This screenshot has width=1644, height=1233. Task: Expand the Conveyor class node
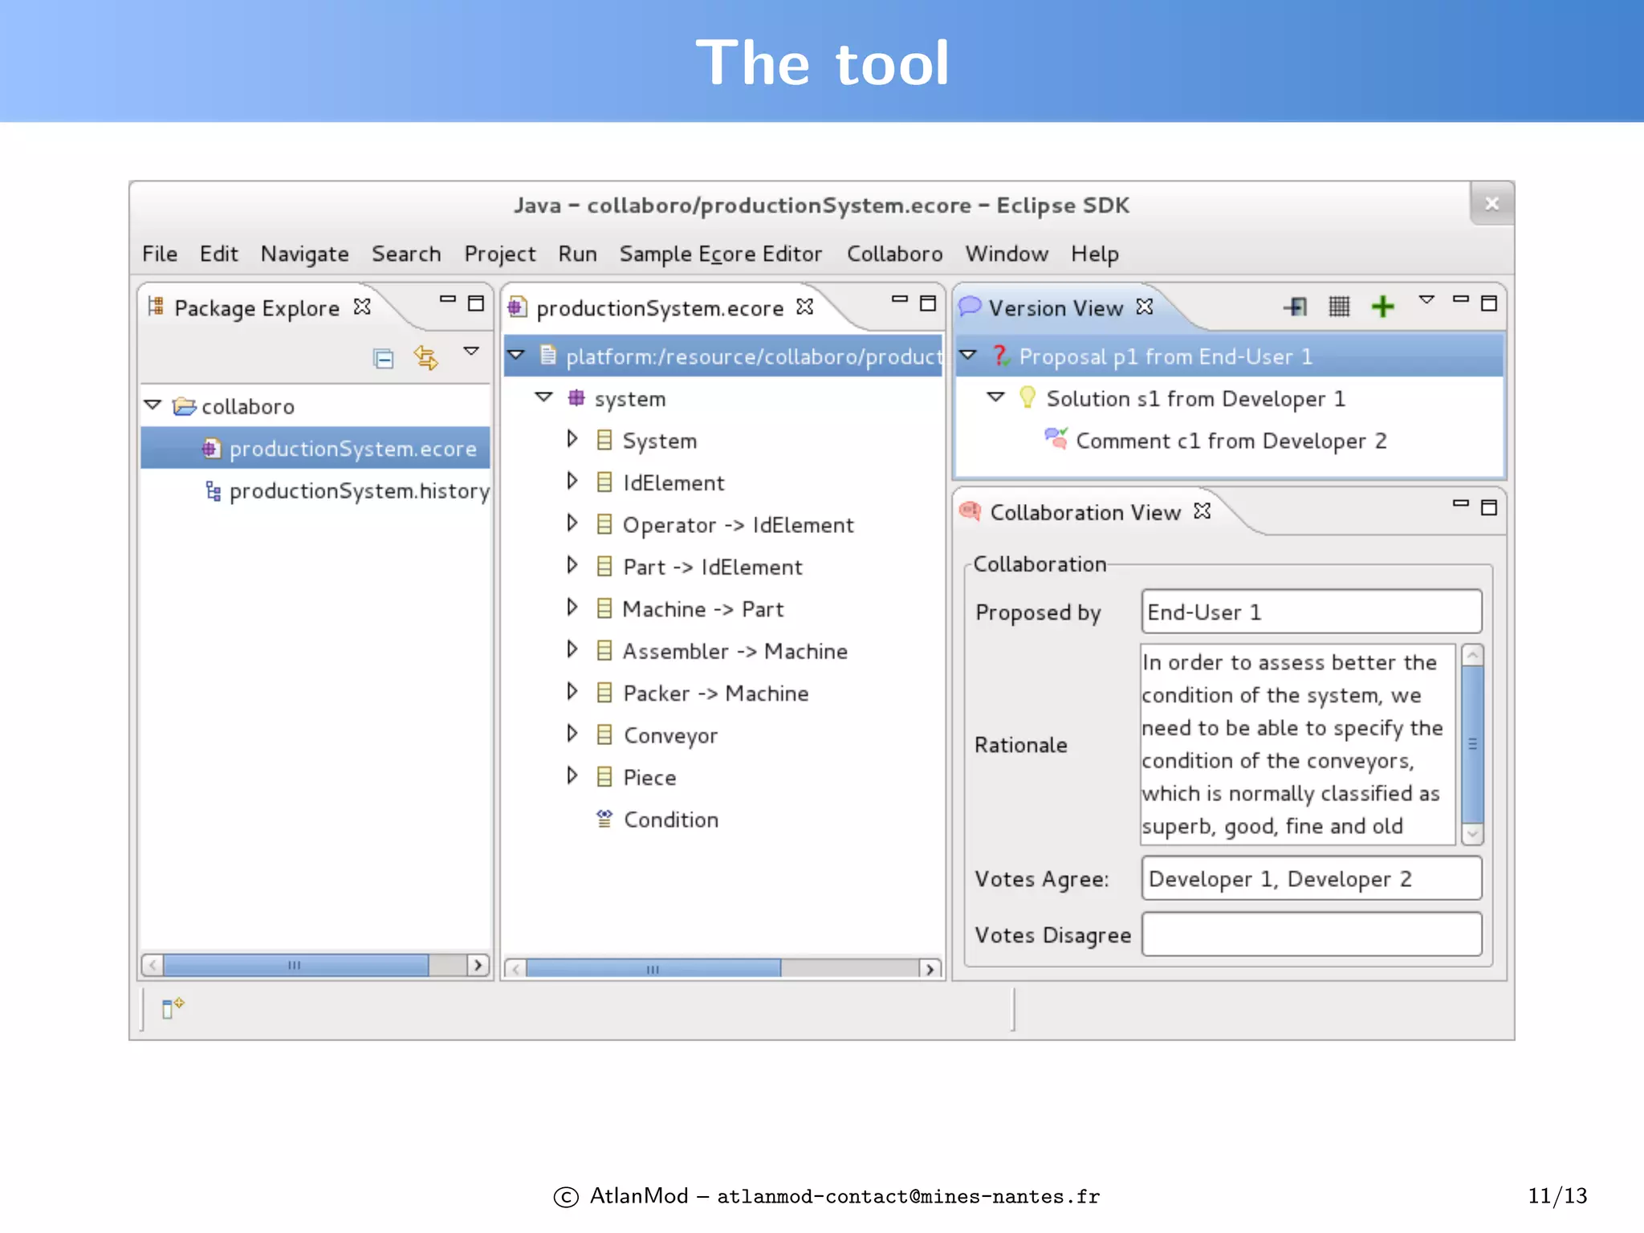pos(572,734)
